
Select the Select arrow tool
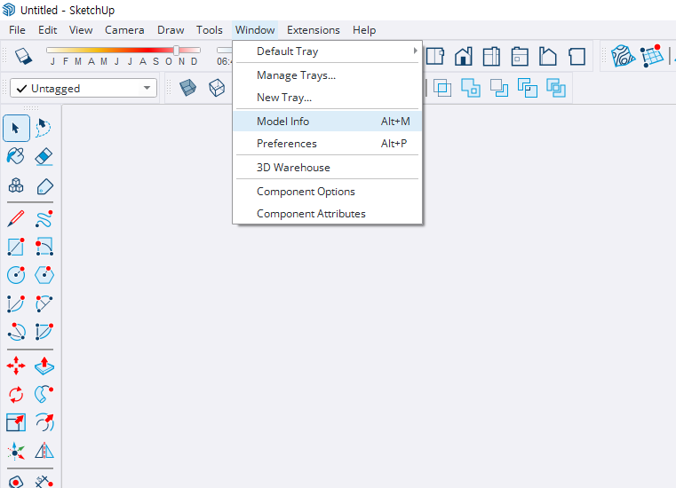16,129
